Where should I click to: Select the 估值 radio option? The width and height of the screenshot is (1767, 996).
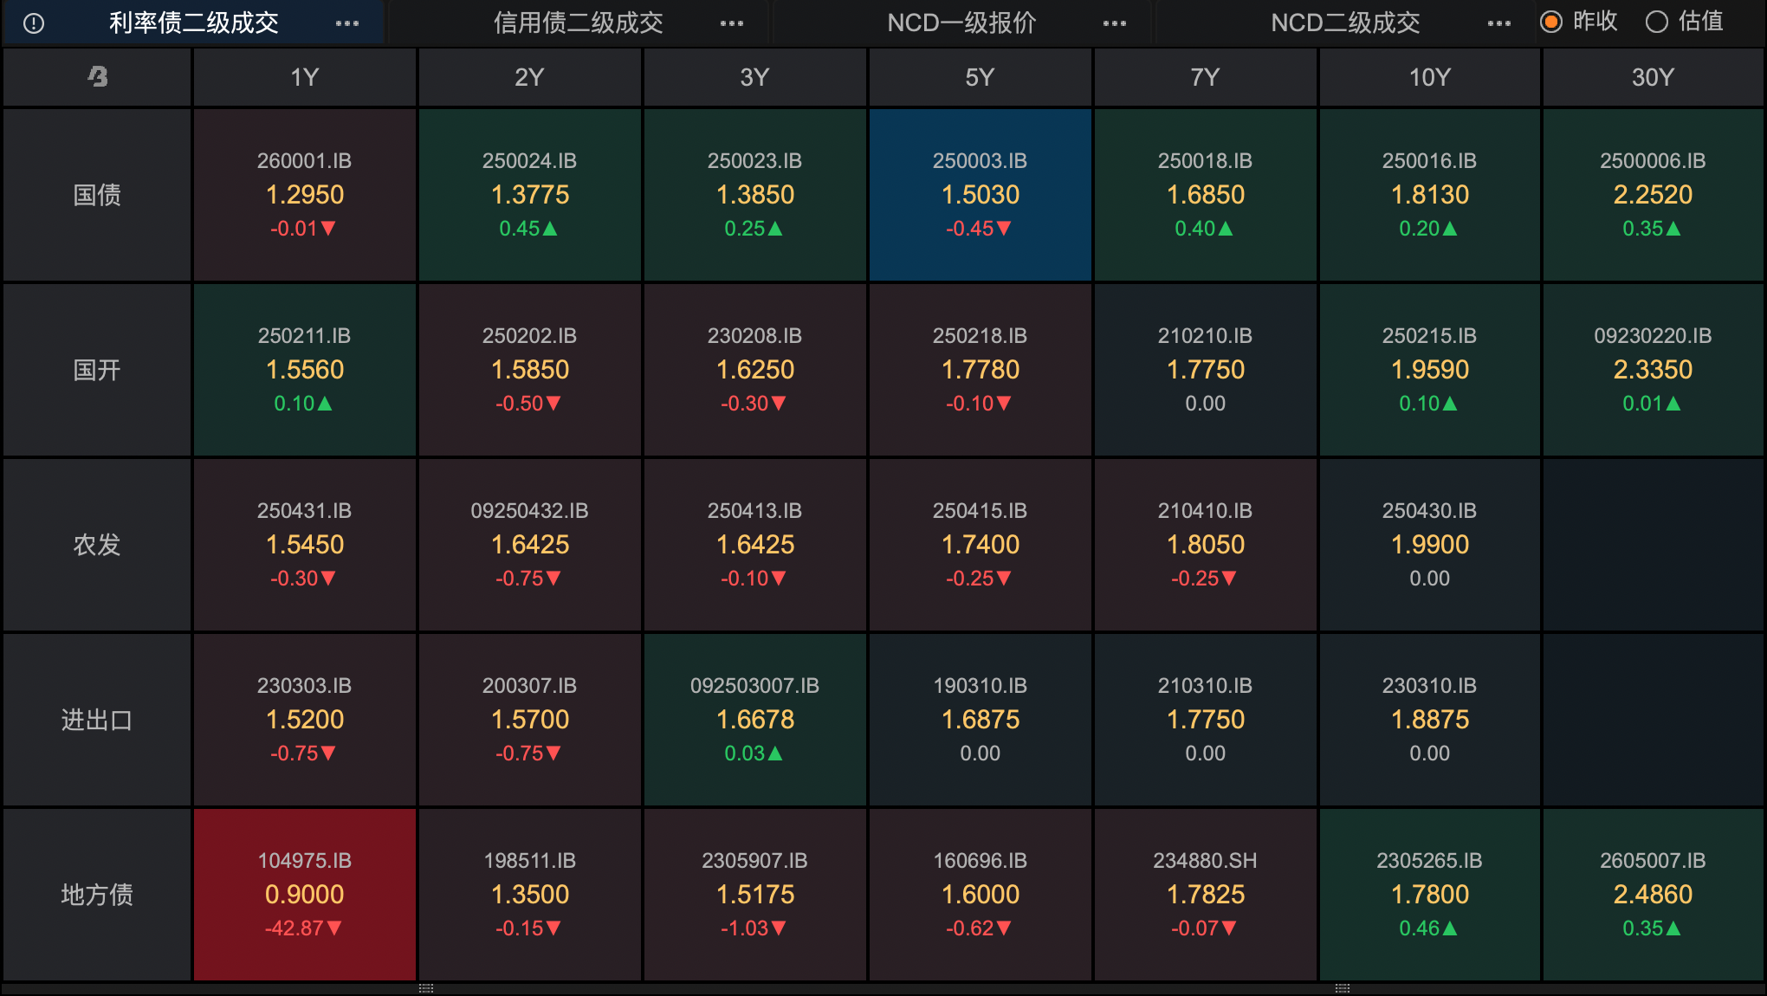[1656, 22]
